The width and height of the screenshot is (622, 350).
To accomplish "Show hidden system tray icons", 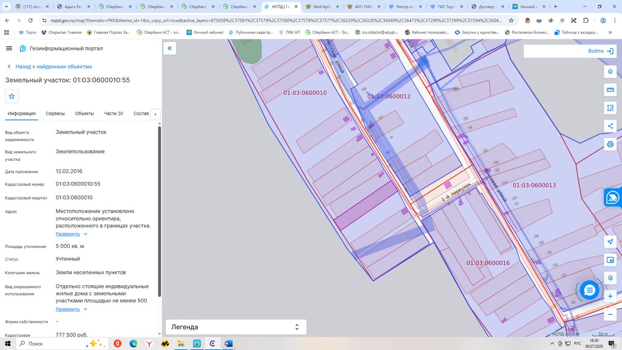I will [552, 343].
